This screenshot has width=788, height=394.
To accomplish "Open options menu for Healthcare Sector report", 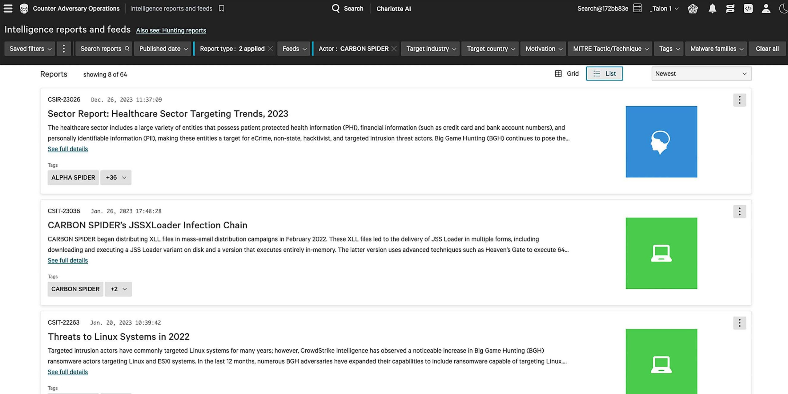I will (x=739, y=100).
